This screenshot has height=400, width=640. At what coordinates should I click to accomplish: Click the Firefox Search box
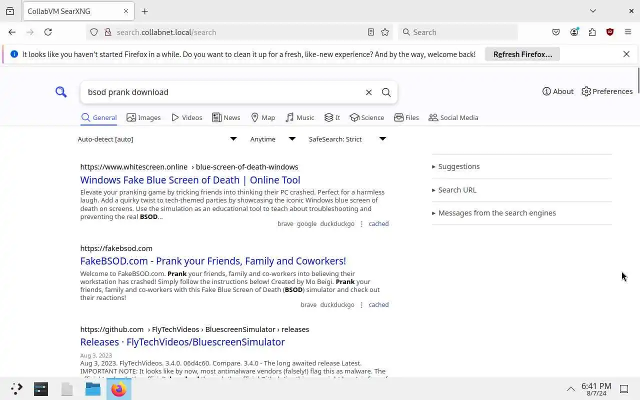point(458,32)
